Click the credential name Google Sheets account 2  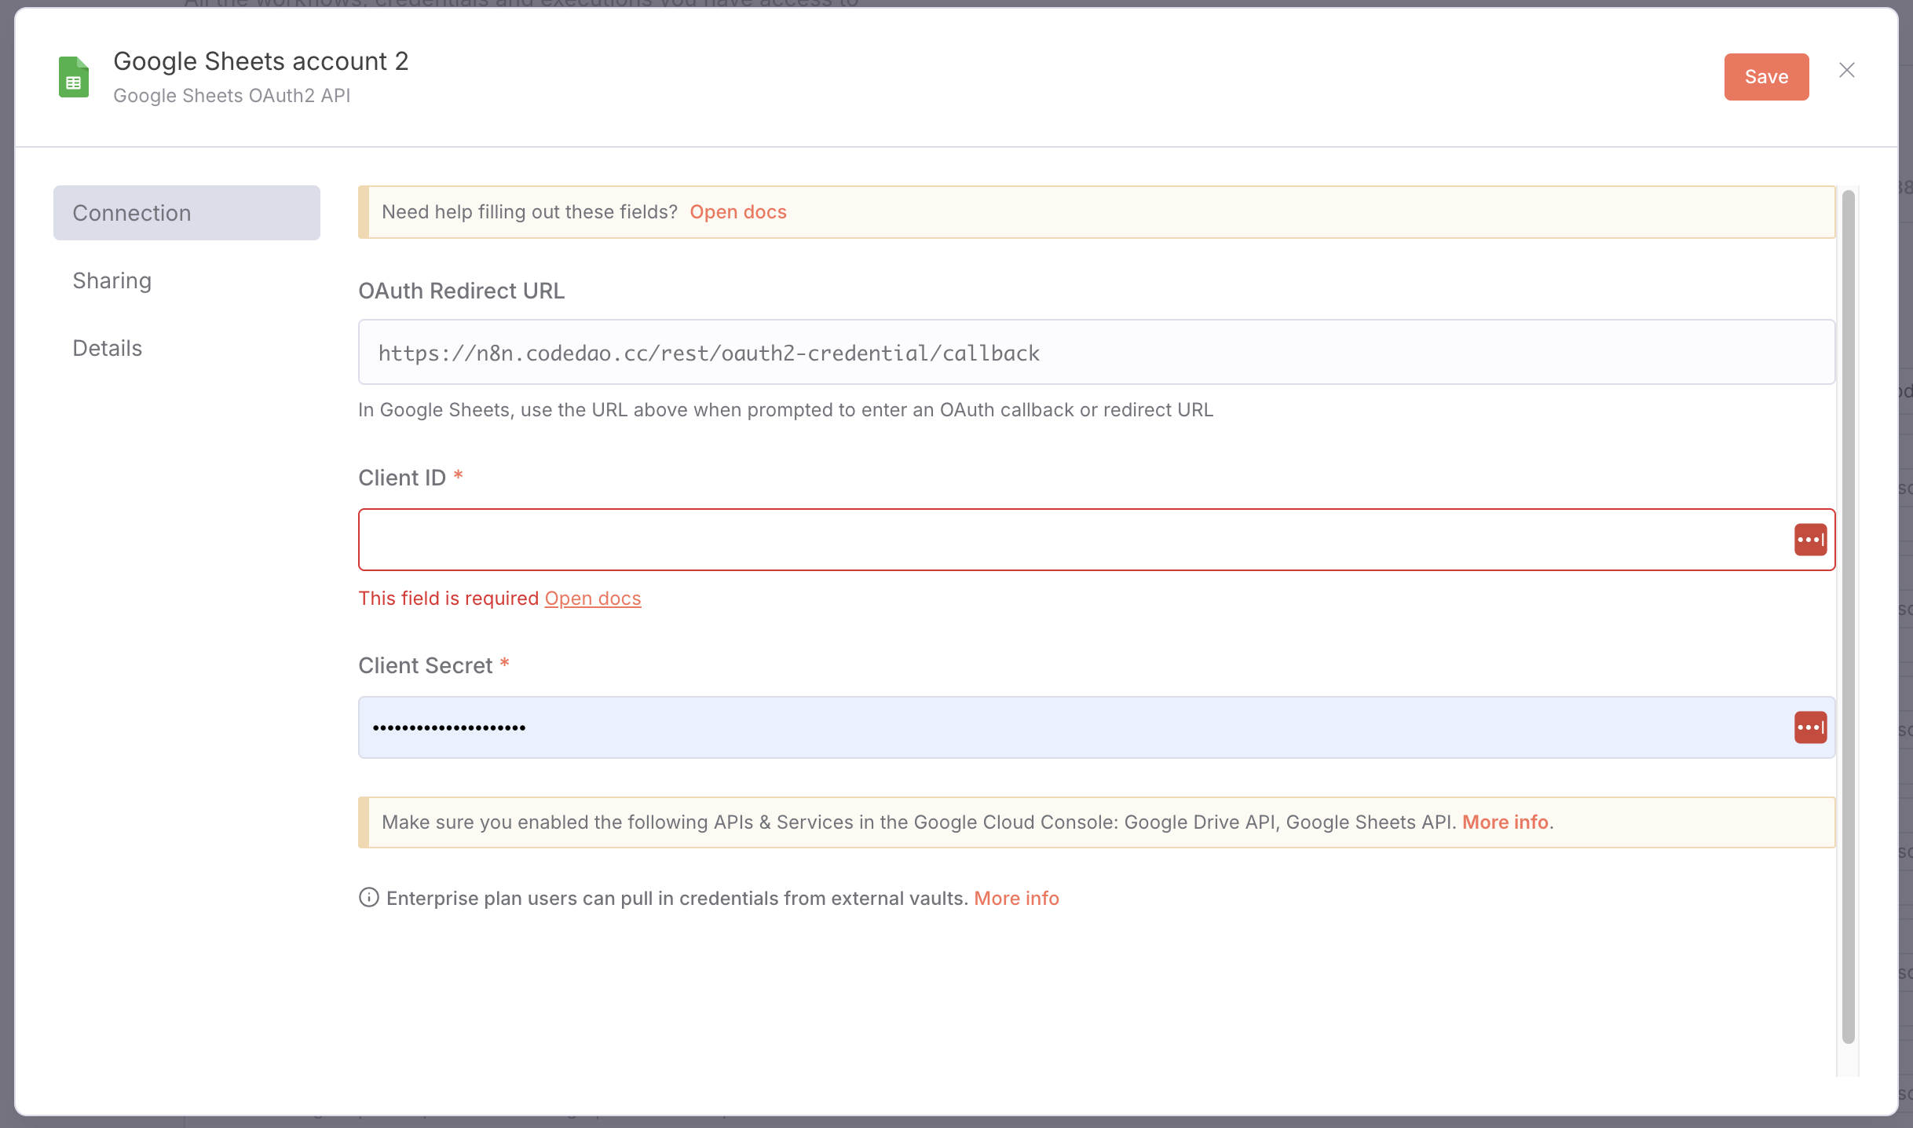pos(261,61)
